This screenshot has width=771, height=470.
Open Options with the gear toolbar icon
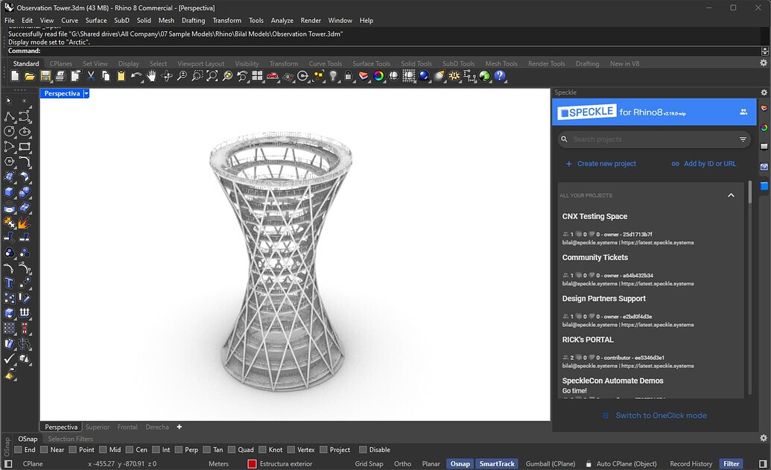(454, 76)
